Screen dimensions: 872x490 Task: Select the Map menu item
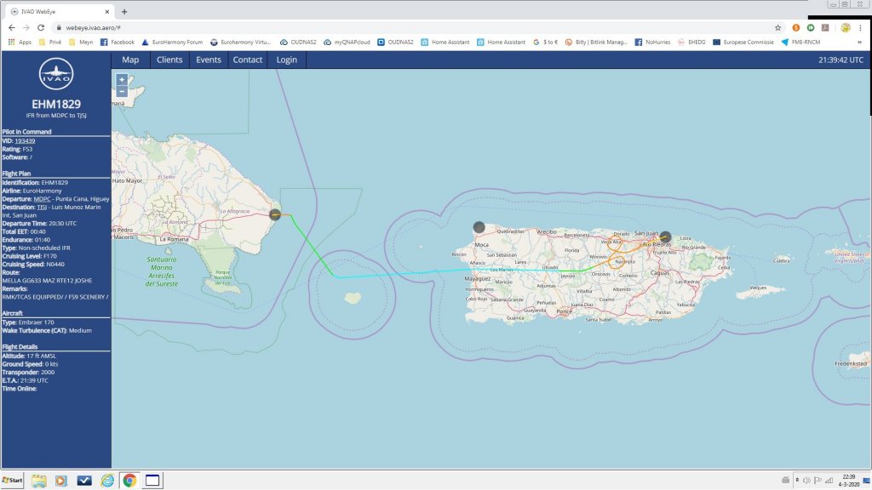130,60
